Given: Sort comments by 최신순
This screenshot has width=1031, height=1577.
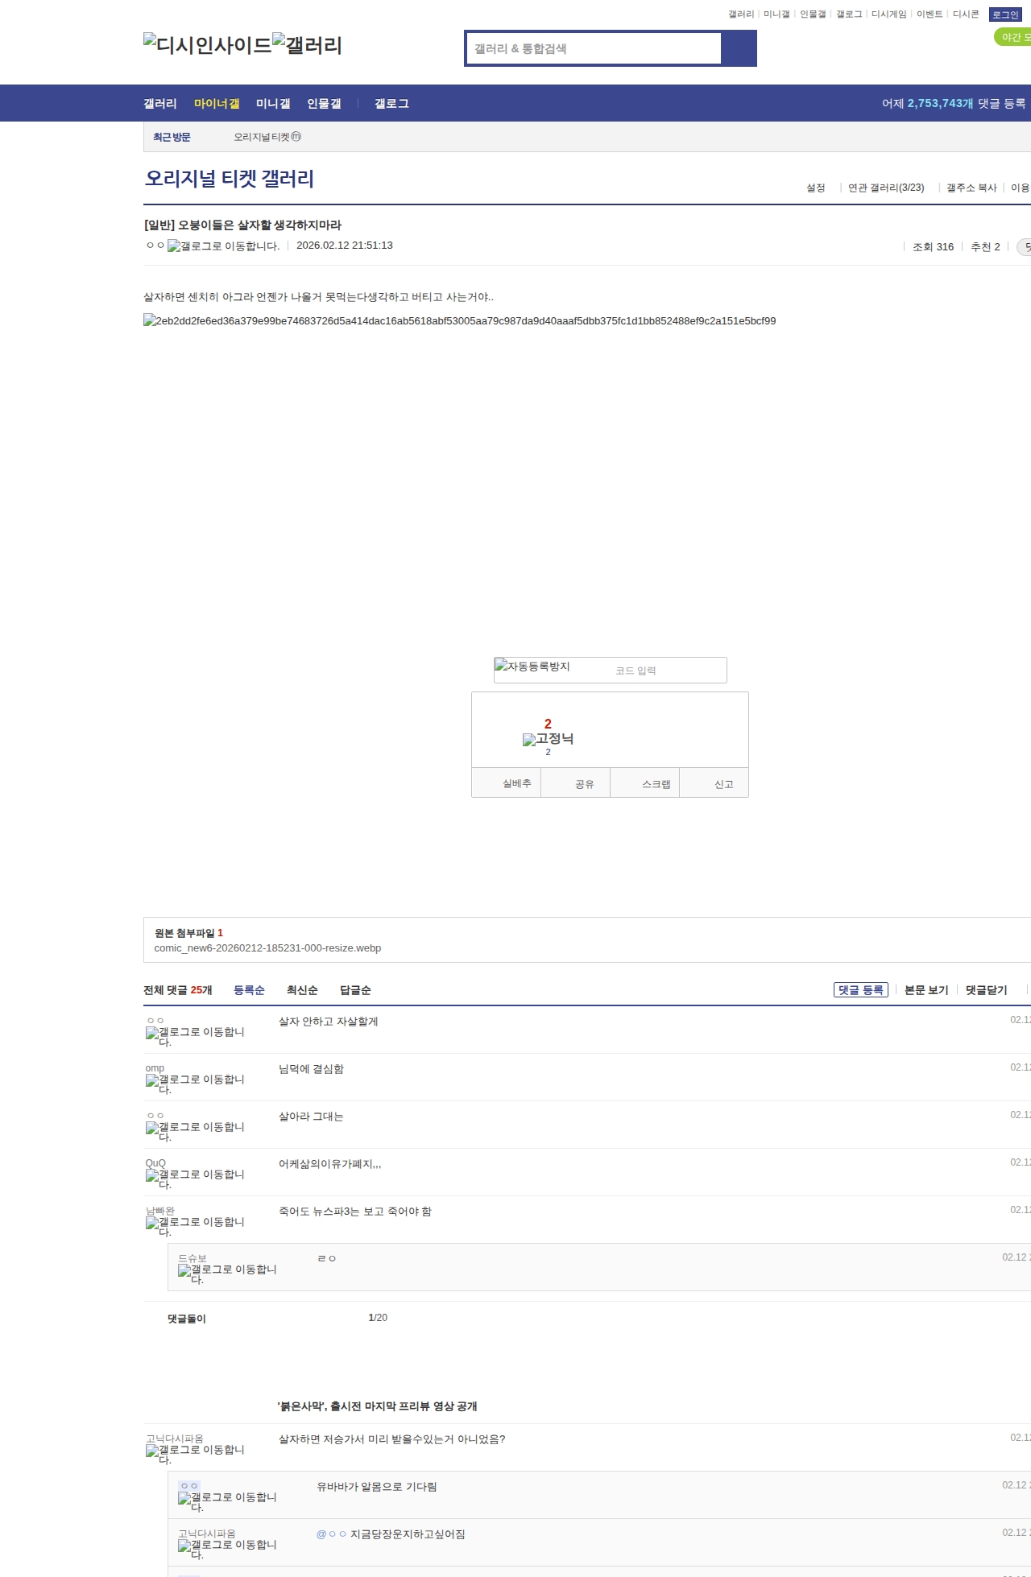Looking at the screenshot, I should [x=302, y=990].
